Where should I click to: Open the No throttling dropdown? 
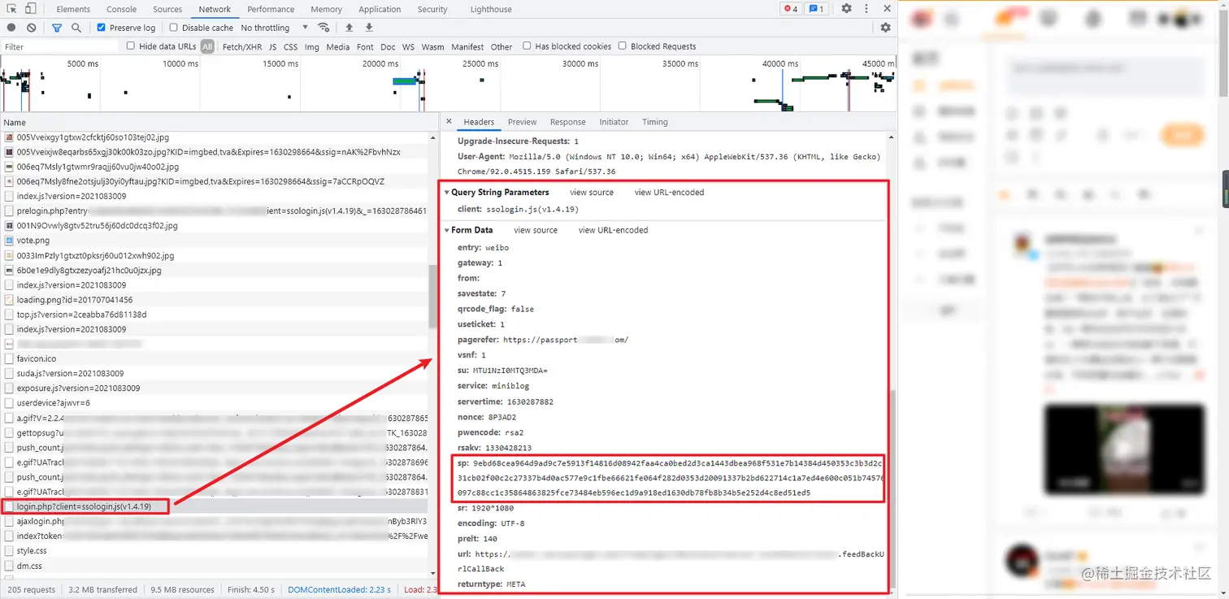point(275,28)
